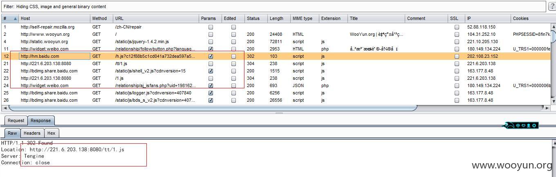Toggle SSL checkbox for logger.js row

point(457,93)
